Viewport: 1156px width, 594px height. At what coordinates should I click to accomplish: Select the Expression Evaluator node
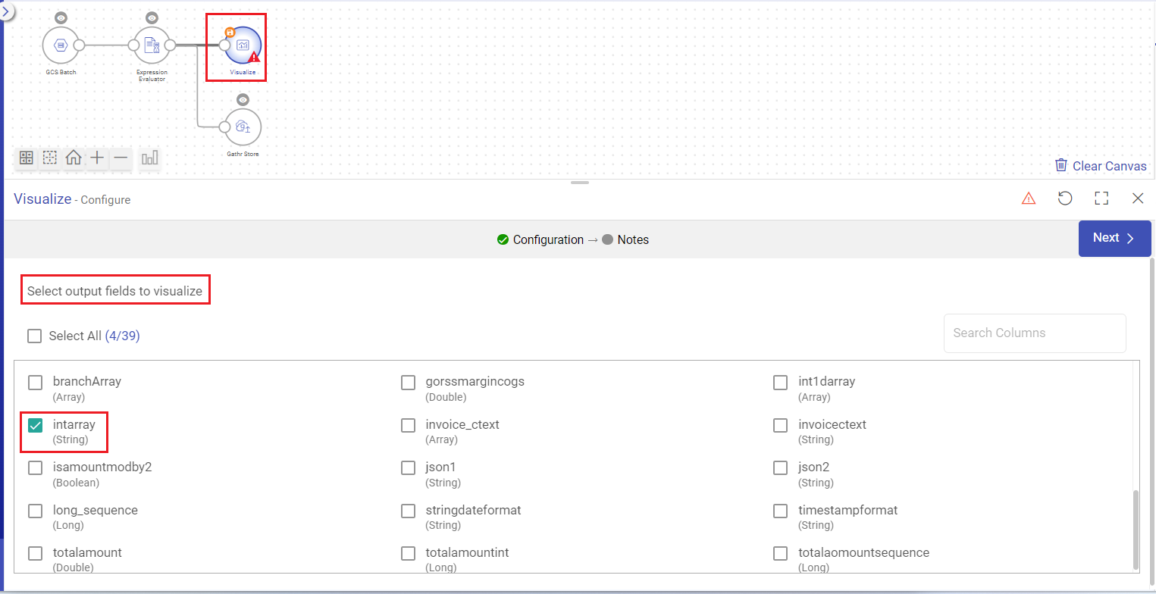click(x=152, y=45)
